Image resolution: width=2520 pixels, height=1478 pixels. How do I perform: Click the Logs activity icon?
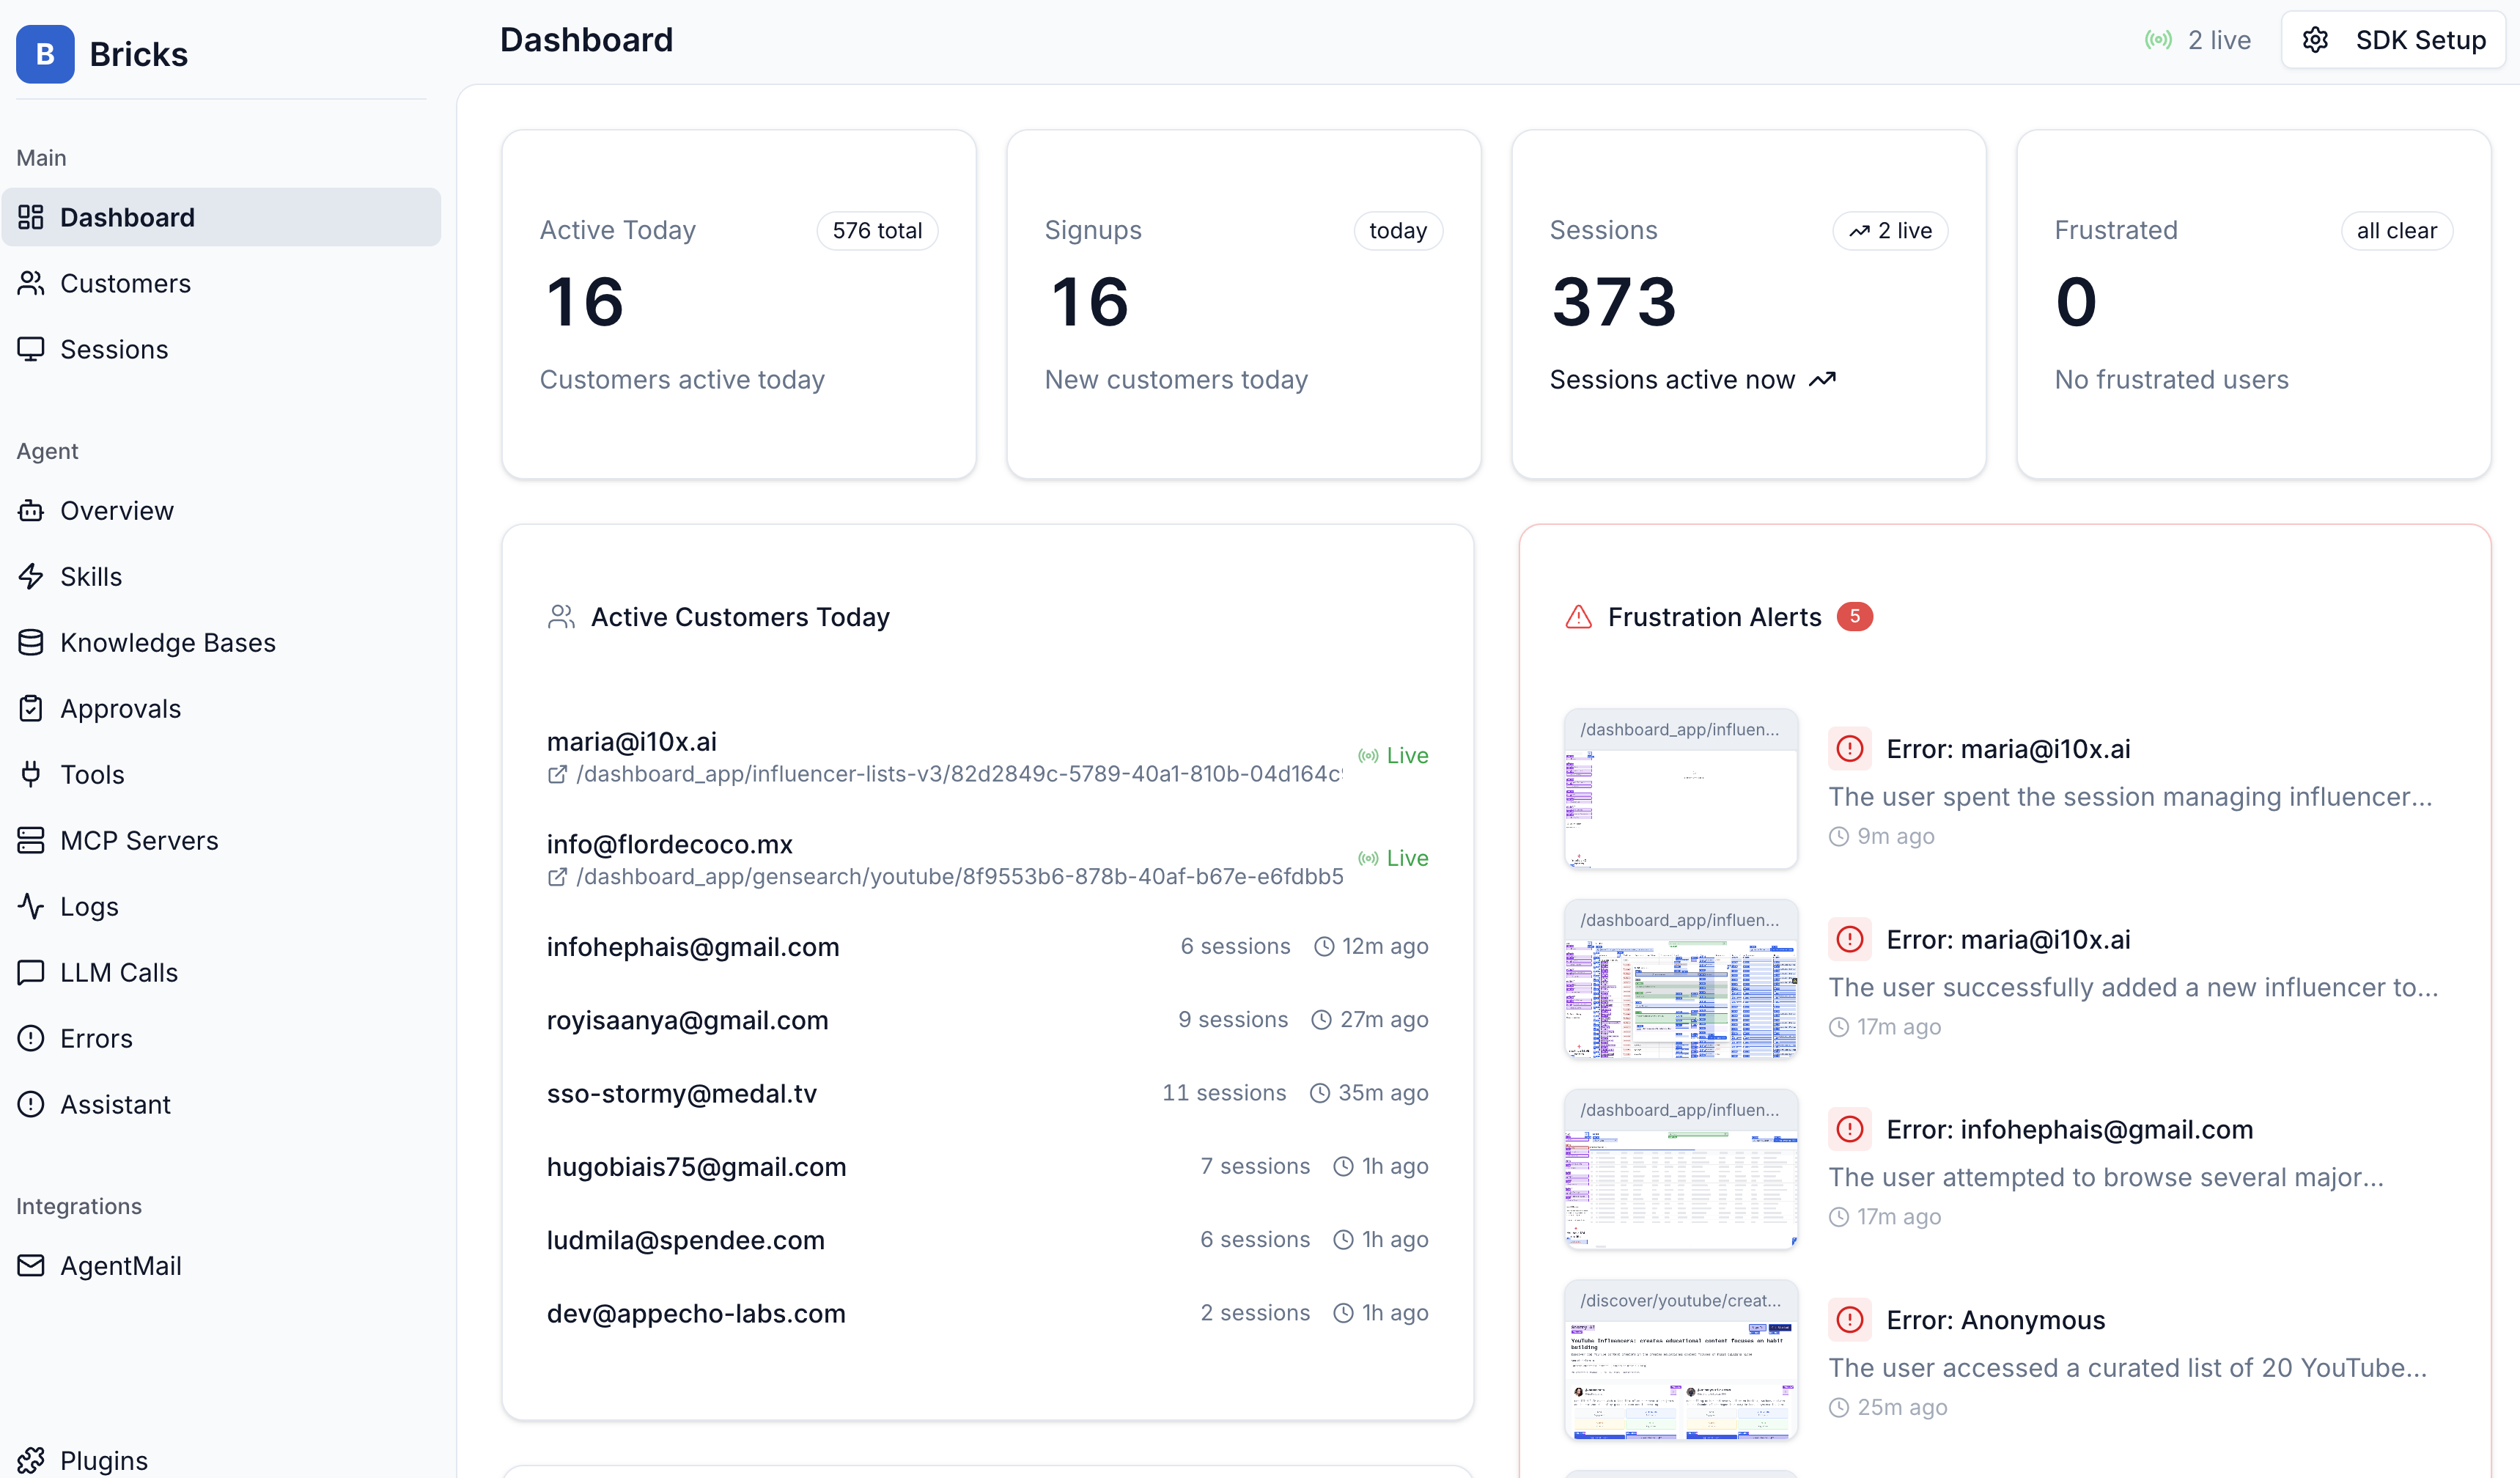[31, 906]
